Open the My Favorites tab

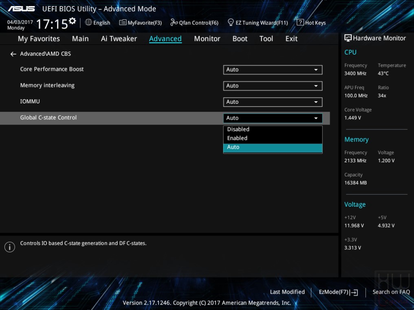[x=39, y=39]
